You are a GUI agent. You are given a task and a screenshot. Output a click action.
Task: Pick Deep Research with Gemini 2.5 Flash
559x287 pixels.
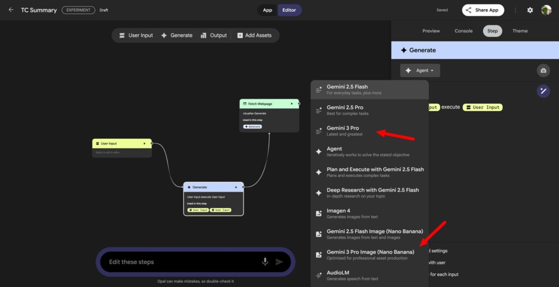tap(370, 192)
